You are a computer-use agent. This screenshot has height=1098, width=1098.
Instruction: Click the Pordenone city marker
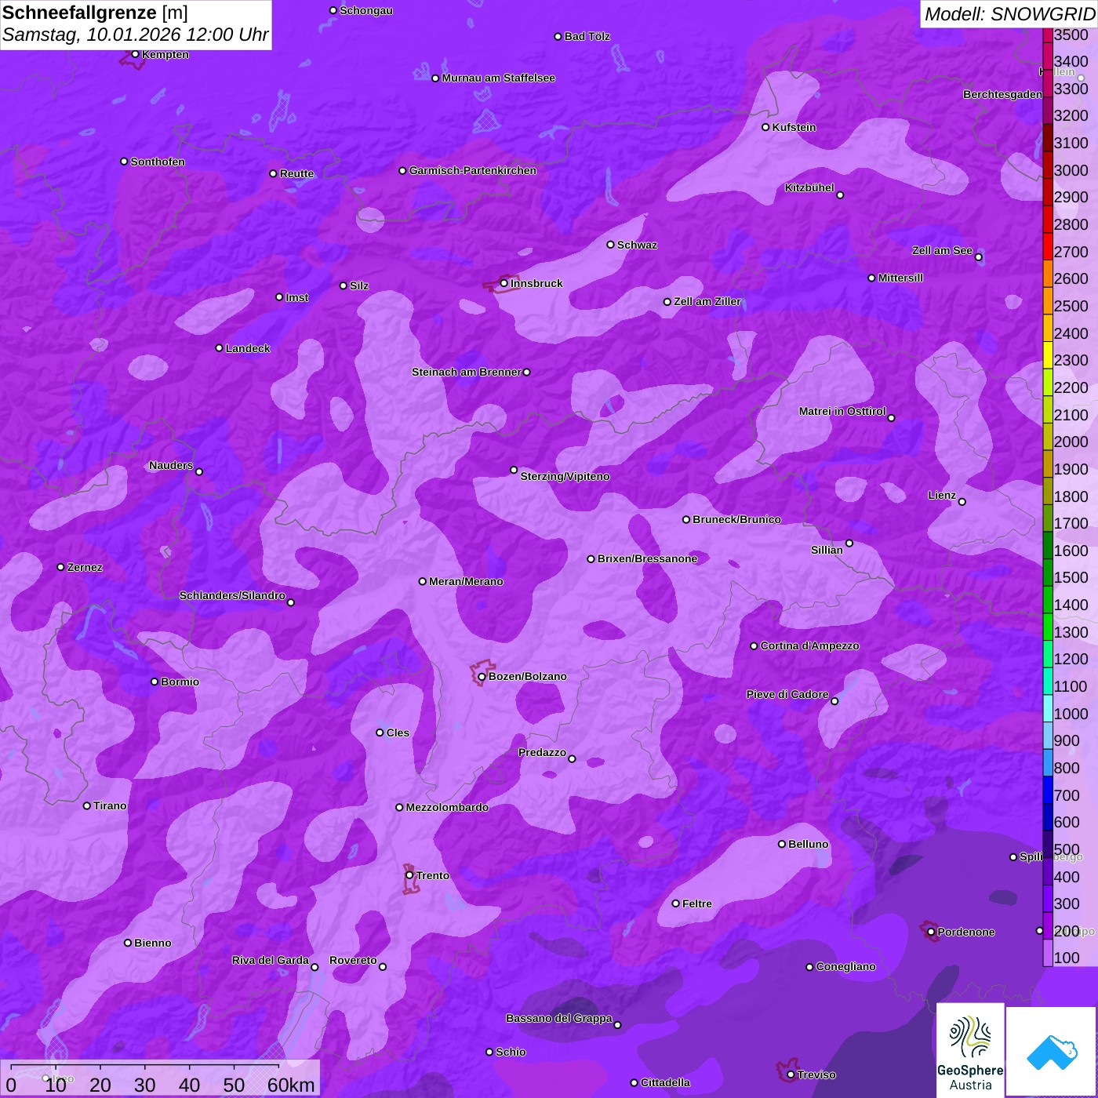(931, 932)
